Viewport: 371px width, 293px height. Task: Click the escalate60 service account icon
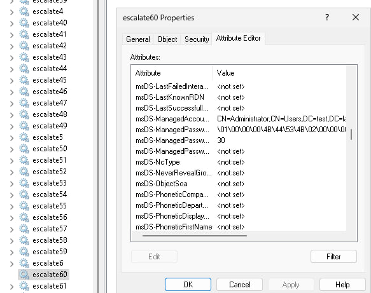[x=24, y=275]
